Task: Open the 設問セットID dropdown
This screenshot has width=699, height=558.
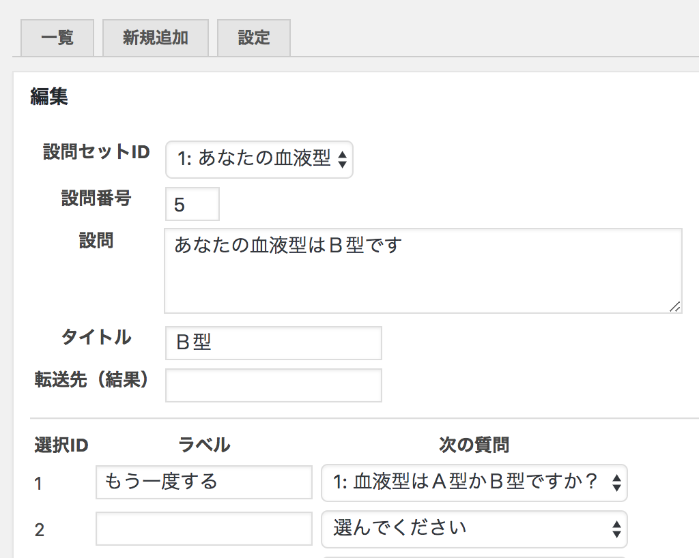Action: [259, 160]
